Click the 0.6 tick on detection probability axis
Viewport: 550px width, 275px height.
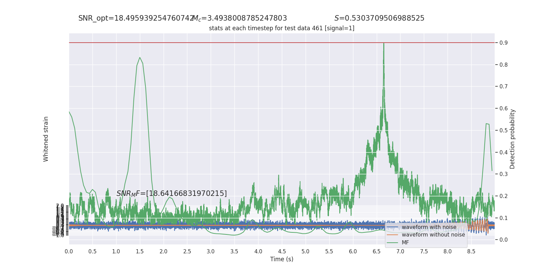(504, 108)
